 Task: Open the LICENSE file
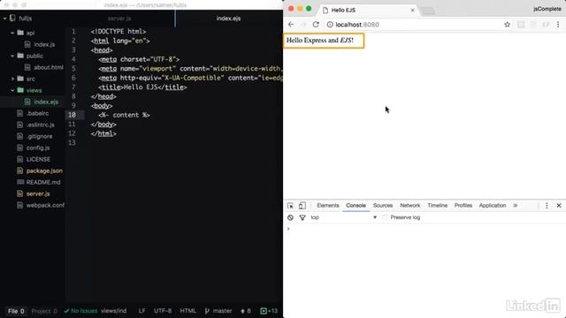(38, 159)
